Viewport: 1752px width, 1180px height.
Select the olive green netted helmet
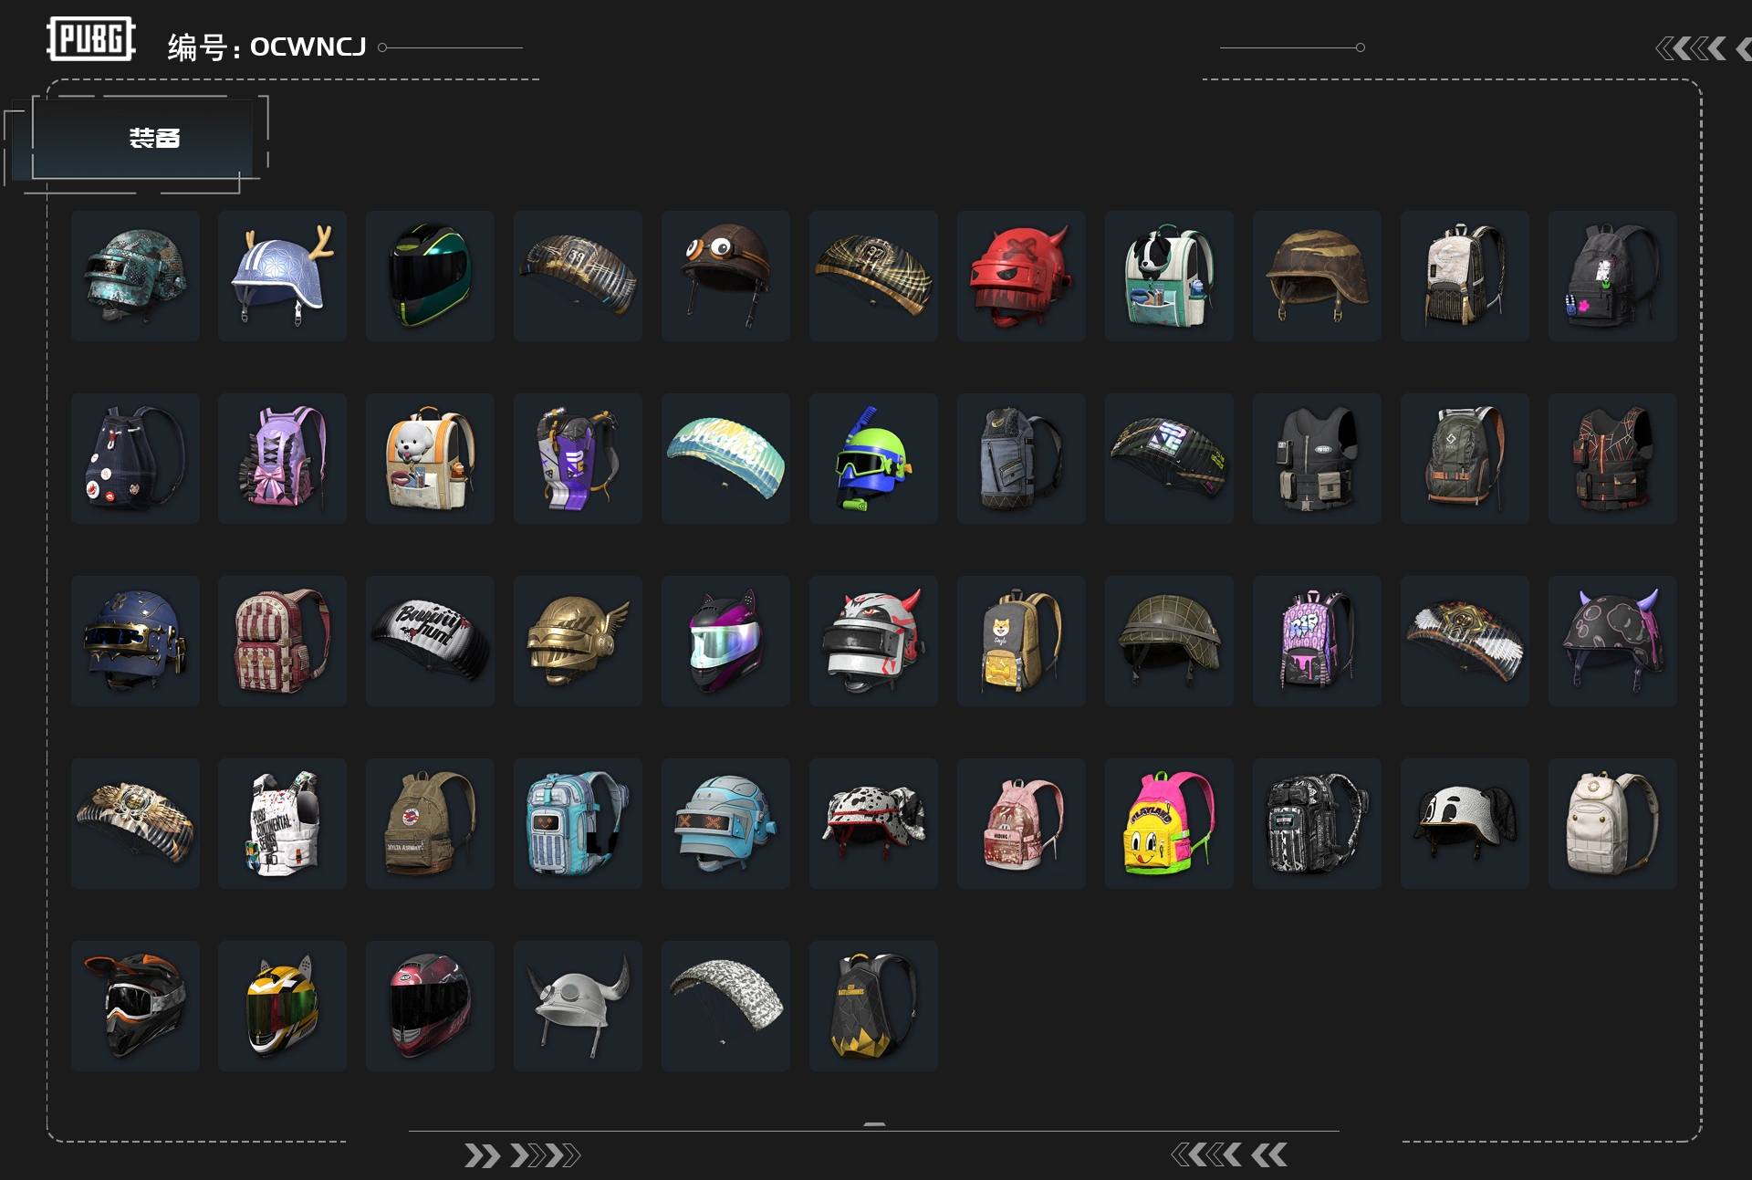[1170, 641]
